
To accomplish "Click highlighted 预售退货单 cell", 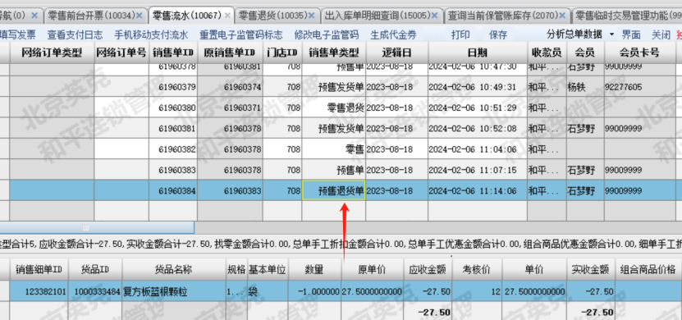I will click(x=333, y=190).
